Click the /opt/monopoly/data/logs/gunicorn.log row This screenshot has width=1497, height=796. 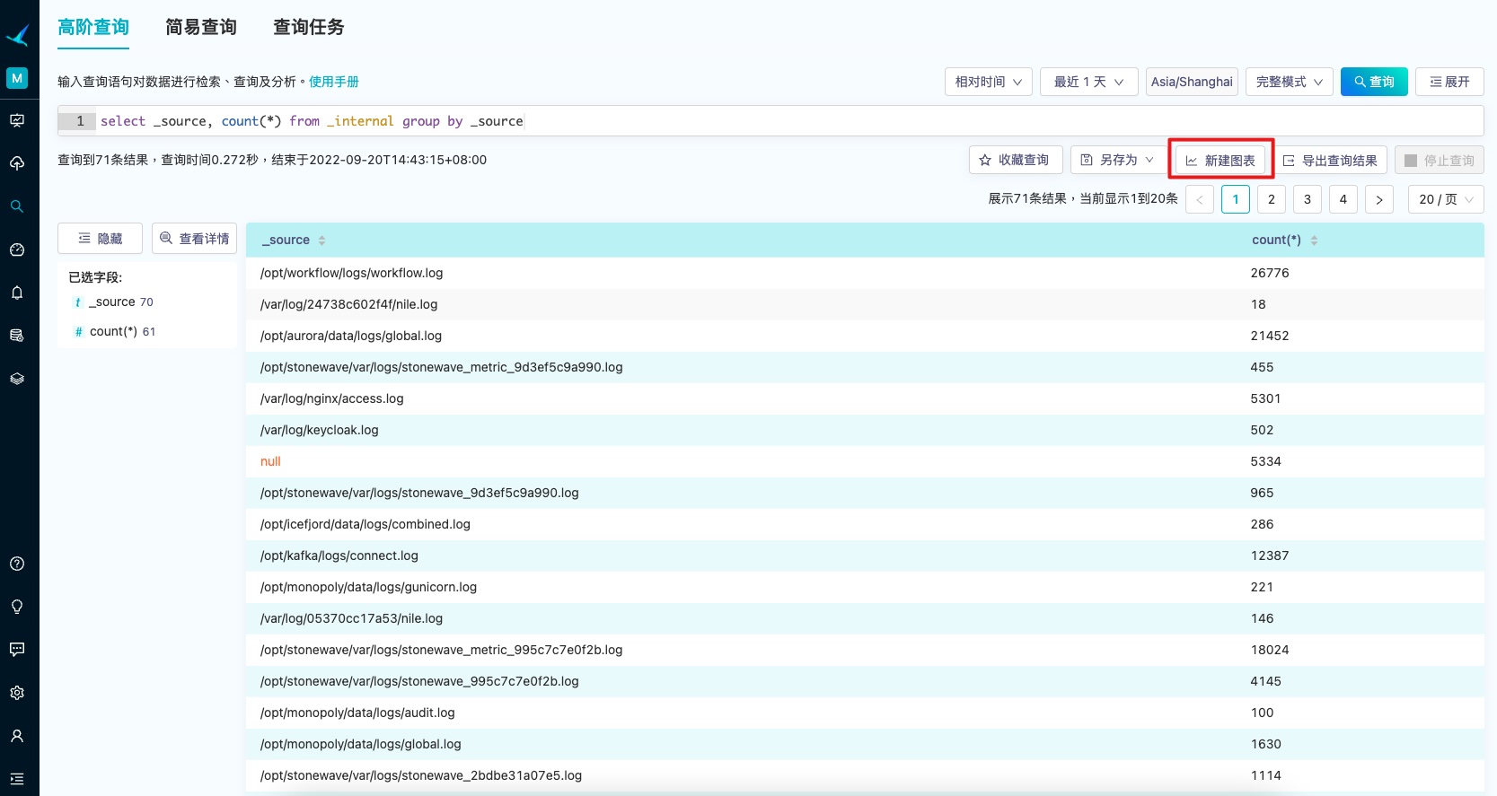pos(865,587)
